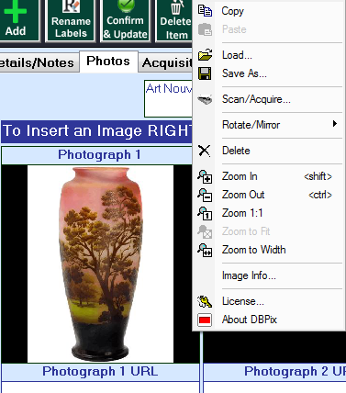Click the Photograph 1 URL input field
Image resolution: width=346 pixels, height=393 pixels.
[x=100, y=387]
